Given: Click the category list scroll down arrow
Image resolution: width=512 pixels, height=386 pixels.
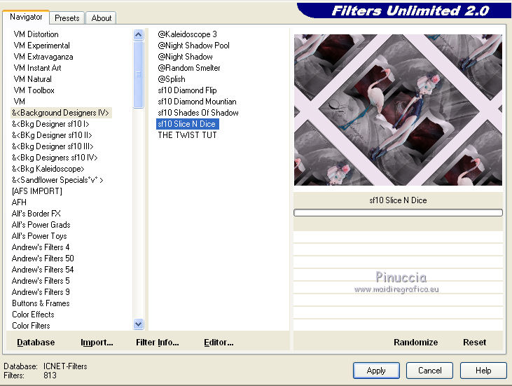Looking at the screenshot, I should click(x=139, y=324).
